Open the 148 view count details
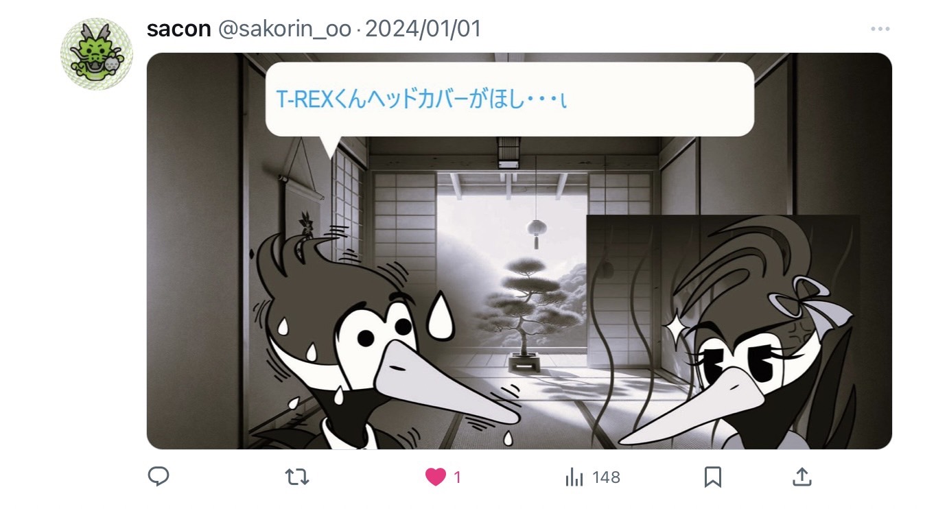 606,477
